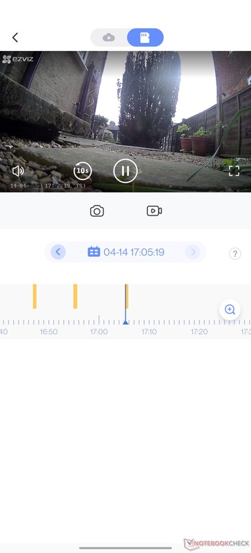Seek timeline to 17:20 label
The image size is (251, 553).
point(199,332)
